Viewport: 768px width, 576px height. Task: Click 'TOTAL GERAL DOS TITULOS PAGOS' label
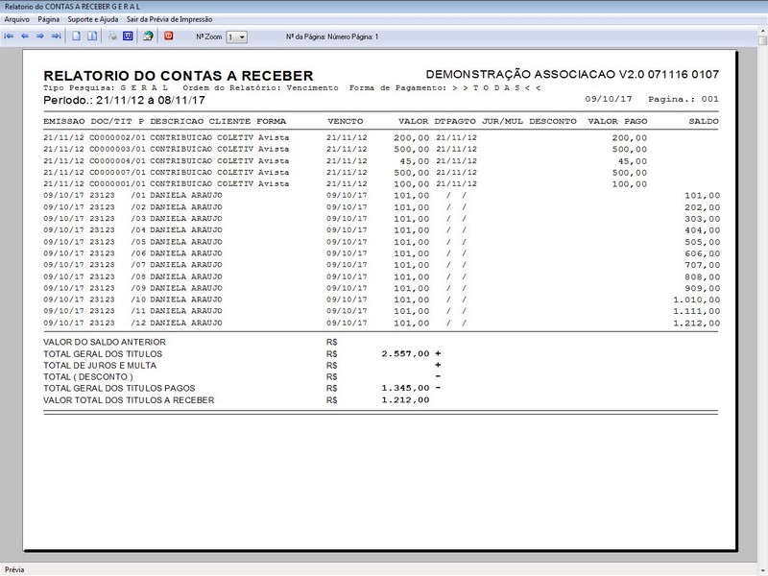119,388
